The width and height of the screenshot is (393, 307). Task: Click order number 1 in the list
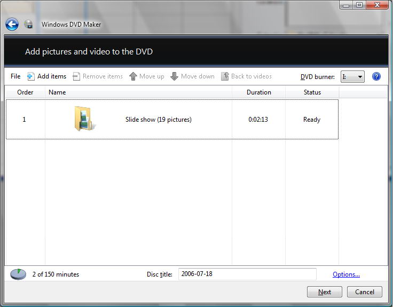(24, 120)
